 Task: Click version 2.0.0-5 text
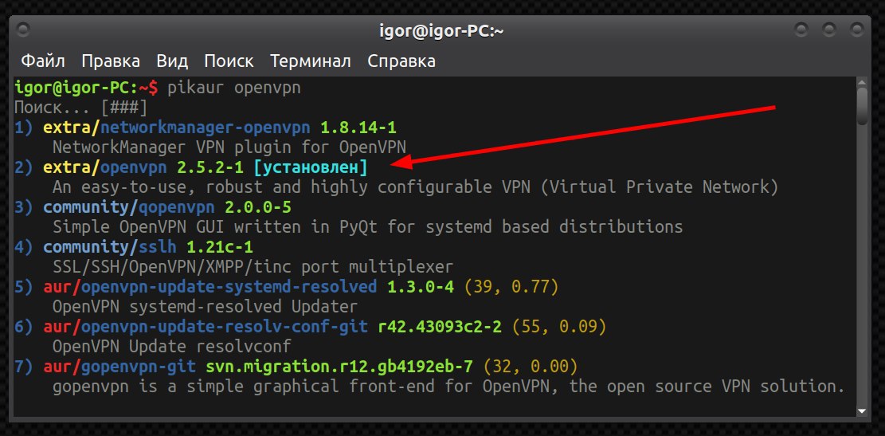coord(258,207)
